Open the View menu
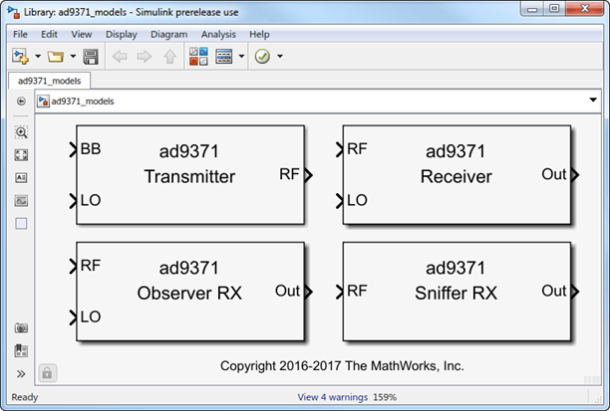 [x=82, y=34]
